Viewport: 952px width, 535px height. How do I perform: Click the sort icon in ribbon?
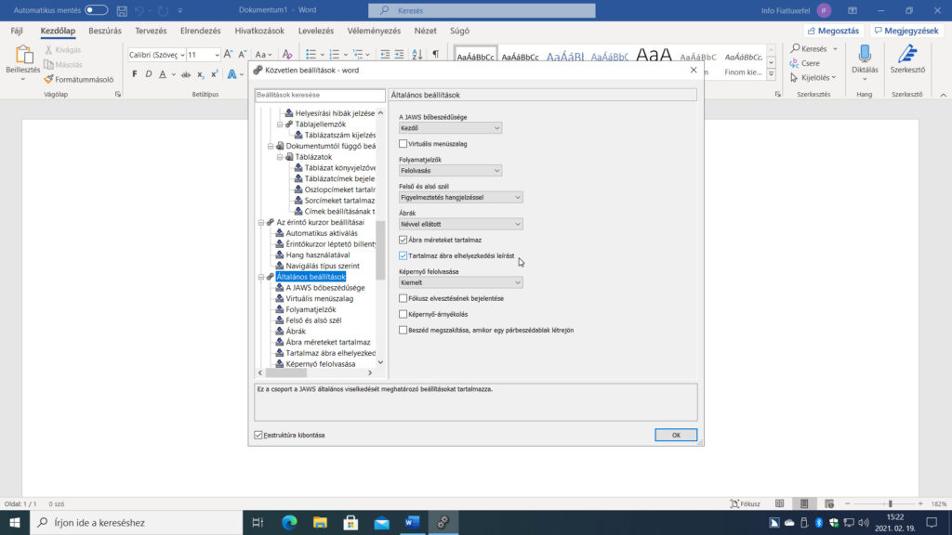point(417,55)
